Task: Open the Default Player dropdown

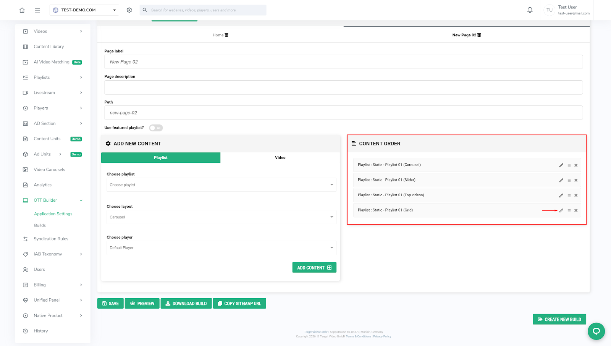Action: 221,248
